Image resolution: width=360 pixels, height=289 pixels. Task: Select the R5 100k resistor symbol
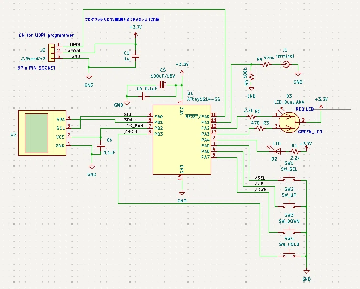[251, 76]
